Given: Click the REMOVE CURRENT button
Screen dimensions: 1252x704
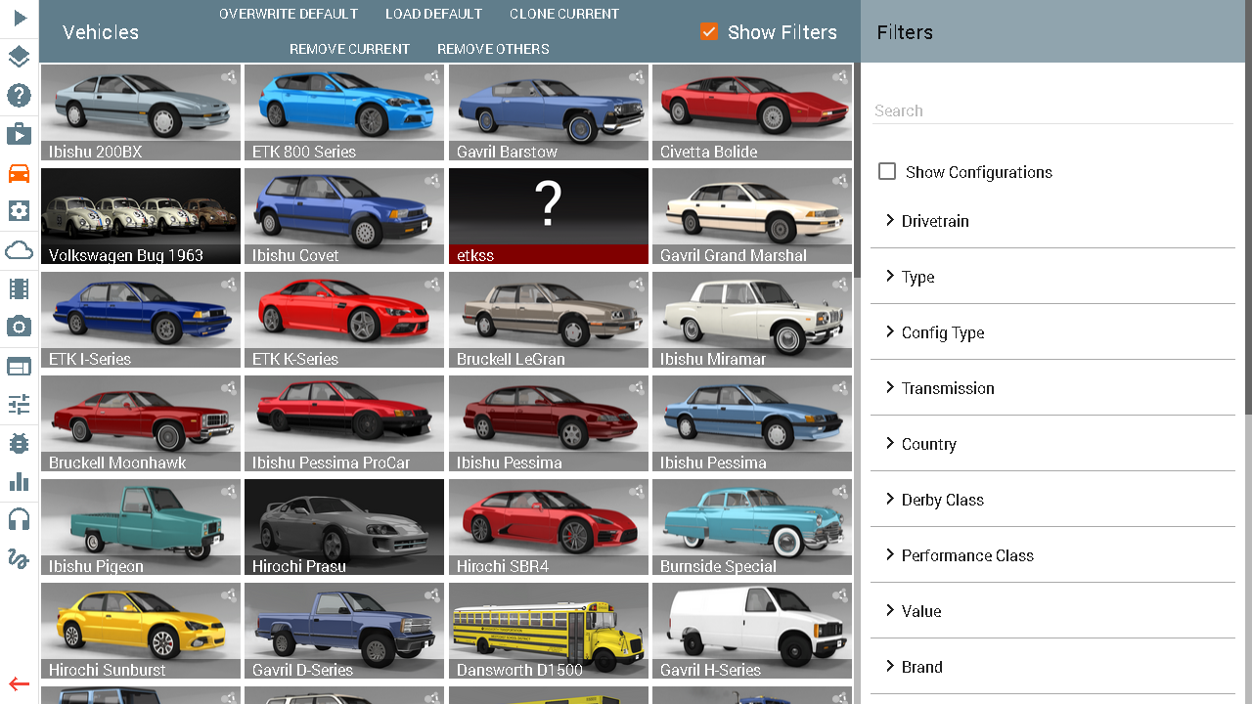Looking at the screenshot, I should click(x=349, y=49).
